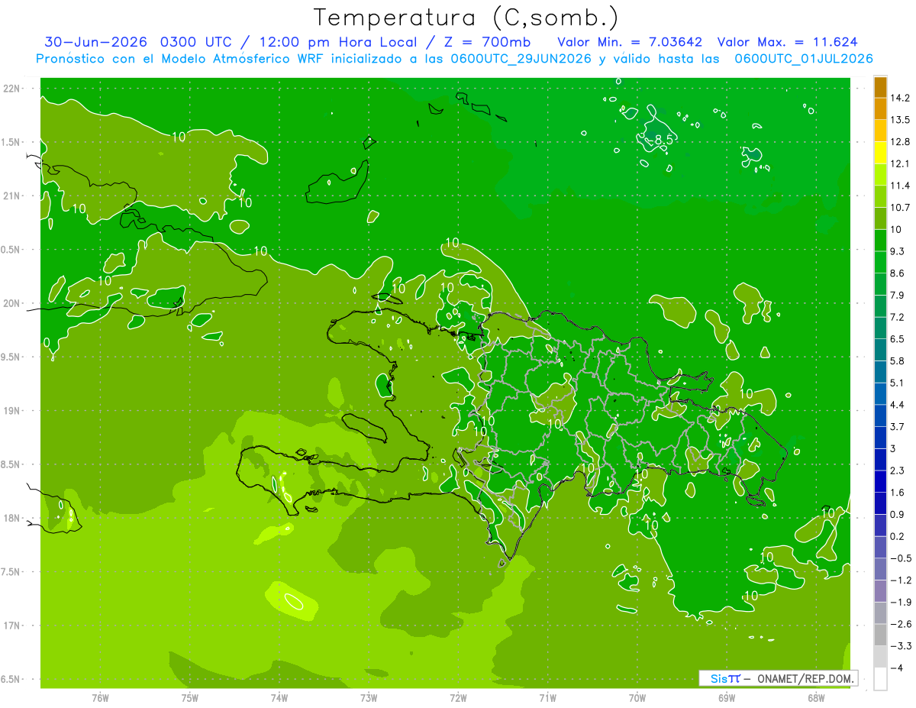Click the "72W" longitude label
Image resolution: width=916 pixels, height=708 pixels.
(458, 697)
